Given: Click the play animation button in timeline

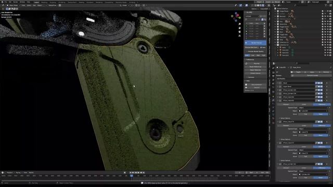Looking at the screenshot, I should click(x=138, y=172).
